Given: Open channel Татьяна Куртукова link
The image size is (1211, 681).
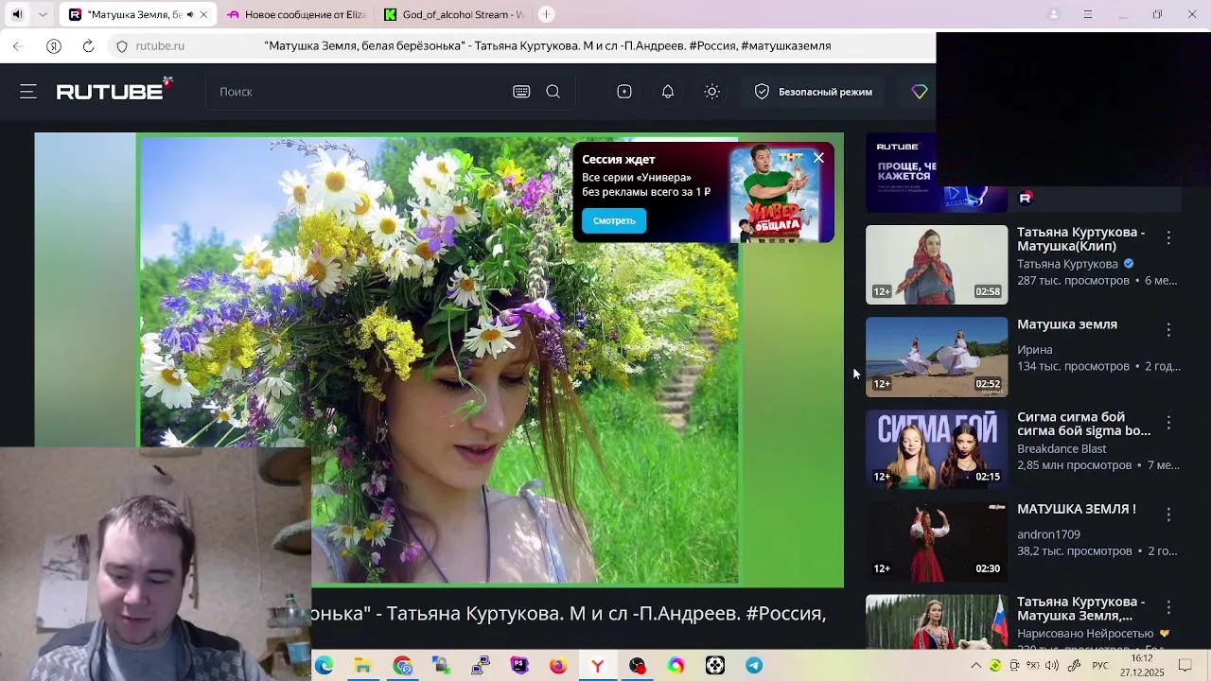Looking at the screenshot, I should pos(1067,264).
